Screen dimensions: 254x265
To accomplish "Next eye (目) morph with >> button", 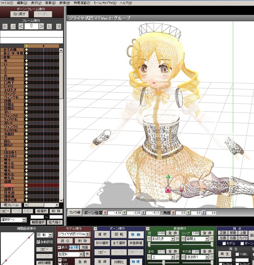I will [177, 239].
